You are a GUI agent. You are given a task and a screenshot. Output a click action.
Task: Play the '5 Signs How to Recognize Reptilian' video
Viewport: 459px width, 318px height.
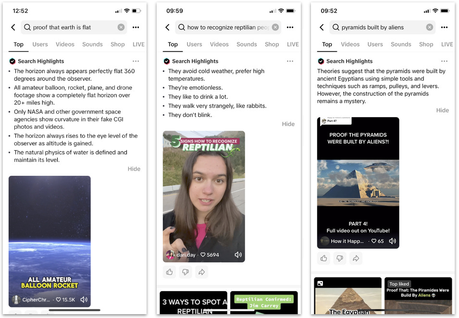coord(204,196)
